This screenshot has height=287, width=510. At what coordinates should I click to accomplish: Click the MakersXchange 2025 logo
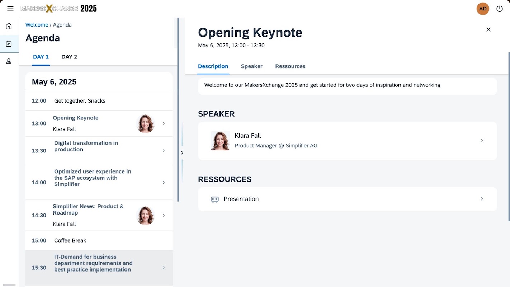tap(59, 9)
